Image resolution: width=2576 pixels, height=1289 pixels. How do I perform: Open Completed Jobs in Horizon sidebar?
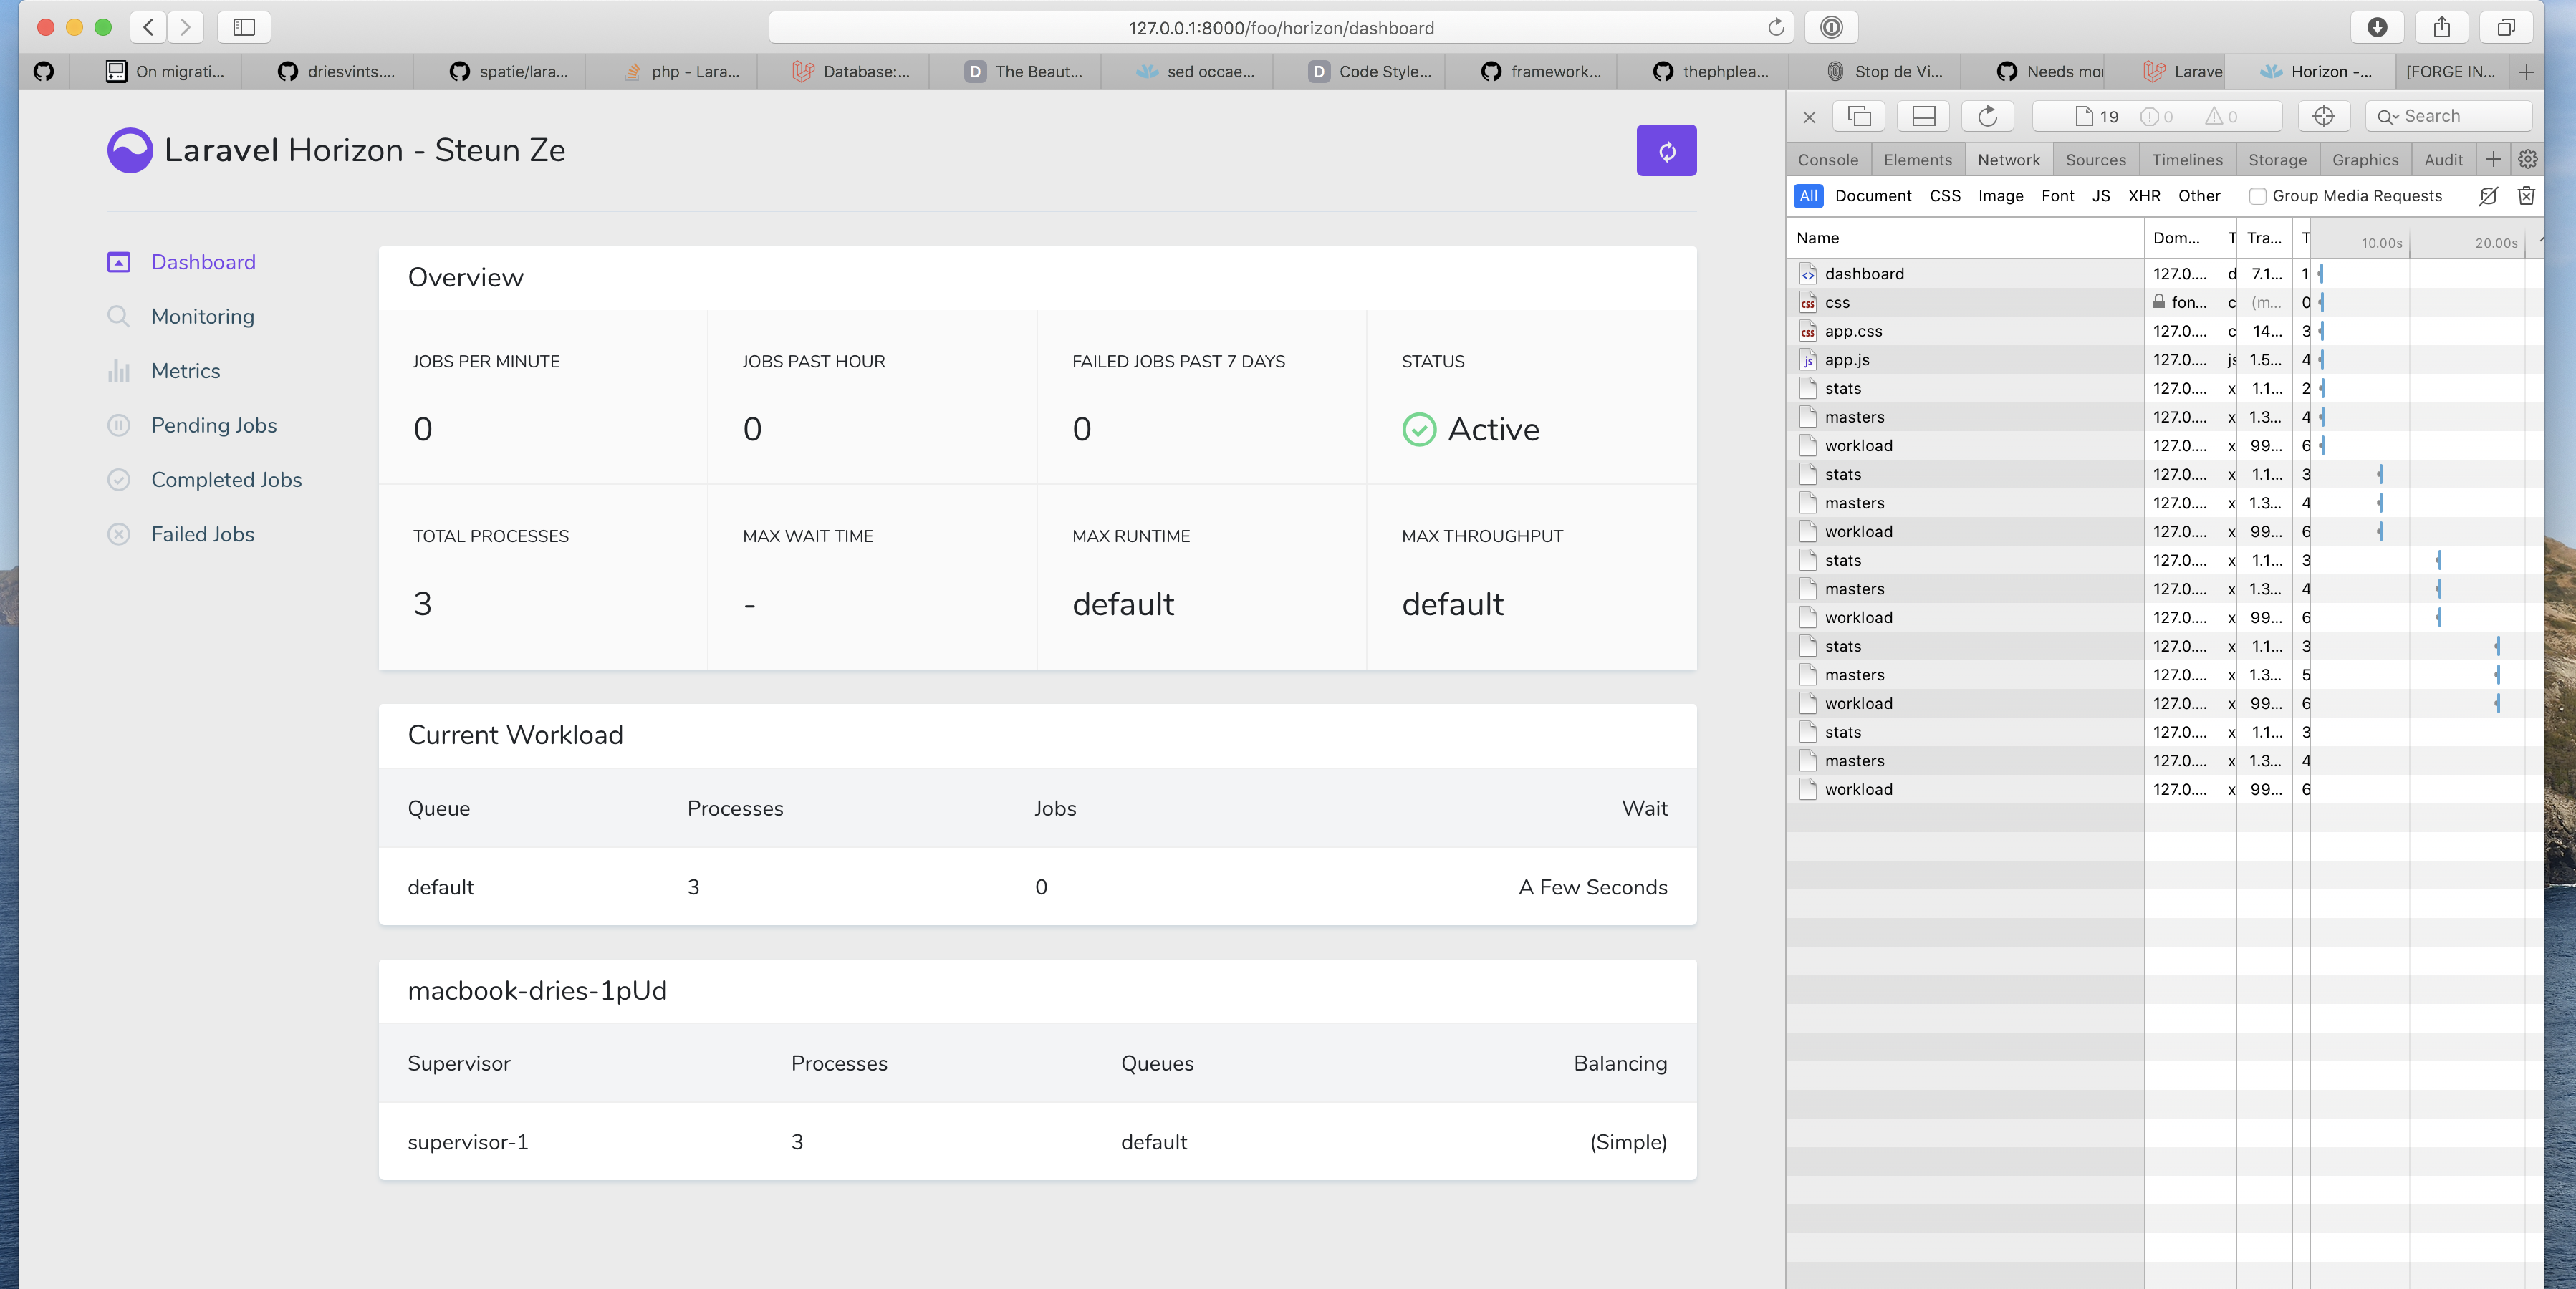(226, 479)
